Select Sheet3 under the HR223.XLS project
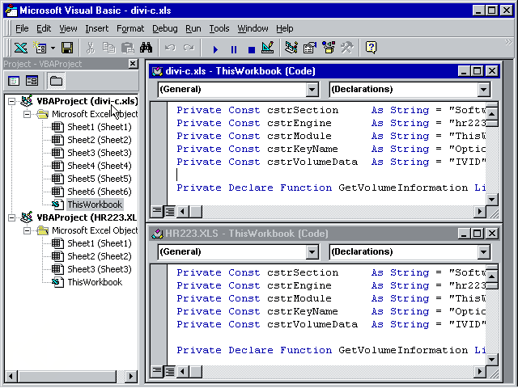518x388 pixels. [x=99, y=269]
